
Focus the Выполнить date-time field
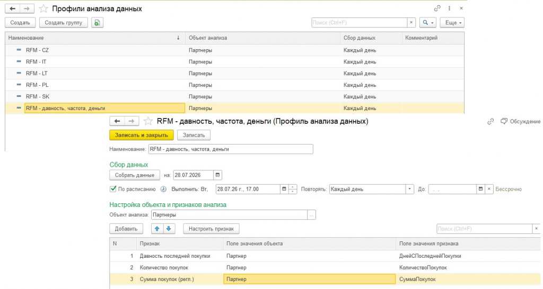pos(248,189)
